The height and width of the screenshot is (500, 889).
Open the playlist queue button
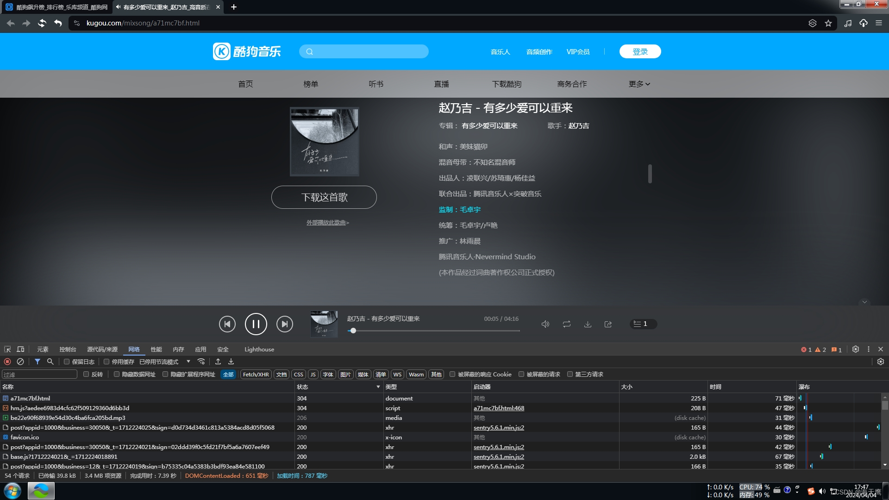point(643,324)
